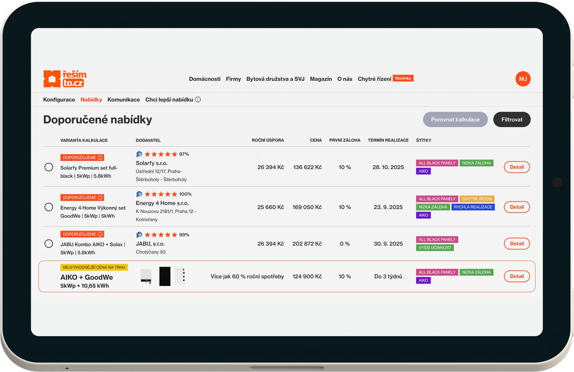Image resolution: width=574 pixels, height=372 pixels.
Task: Switch to the Komunikace tab
Action: pyautogui.click(x=124, y=100)
